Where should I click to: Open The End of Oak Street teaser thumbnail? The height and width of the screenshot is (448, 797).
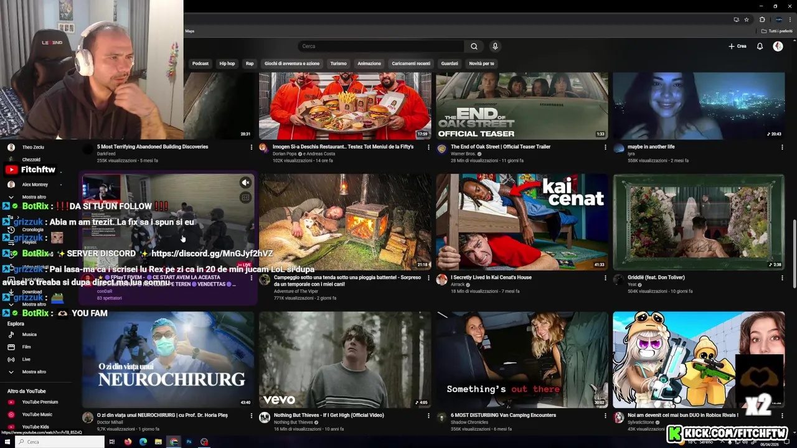(522, 106)
